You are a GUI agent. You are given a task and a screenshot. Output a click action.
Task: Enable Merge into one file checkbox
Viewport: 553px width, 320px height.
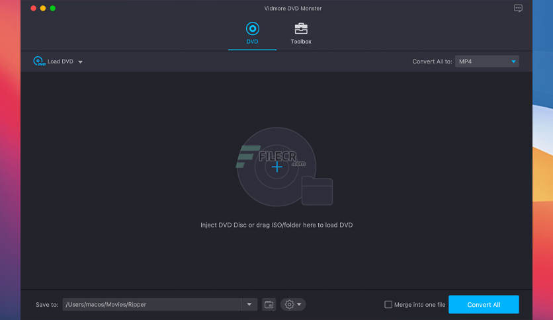click(388, 305)
